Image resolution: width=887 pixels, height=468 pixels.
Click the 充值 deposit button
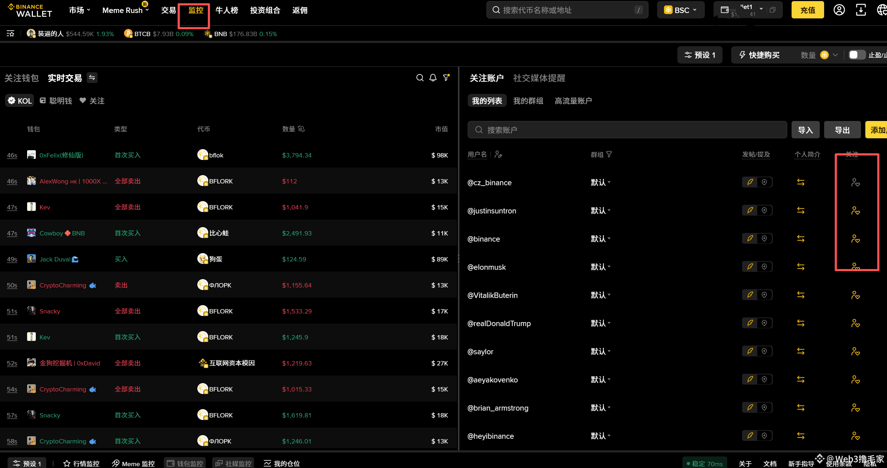(x=807, y=10)
